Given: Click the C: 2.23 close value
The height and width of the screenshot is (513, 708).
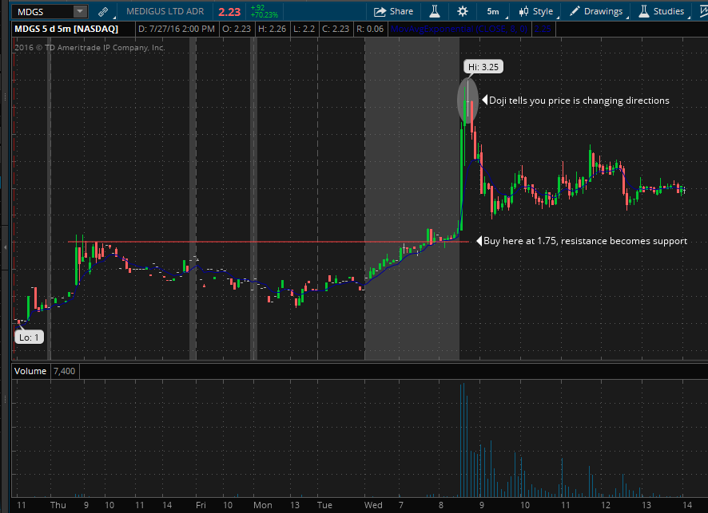Looking at the screenshot, I should click(x=336, y=29).
